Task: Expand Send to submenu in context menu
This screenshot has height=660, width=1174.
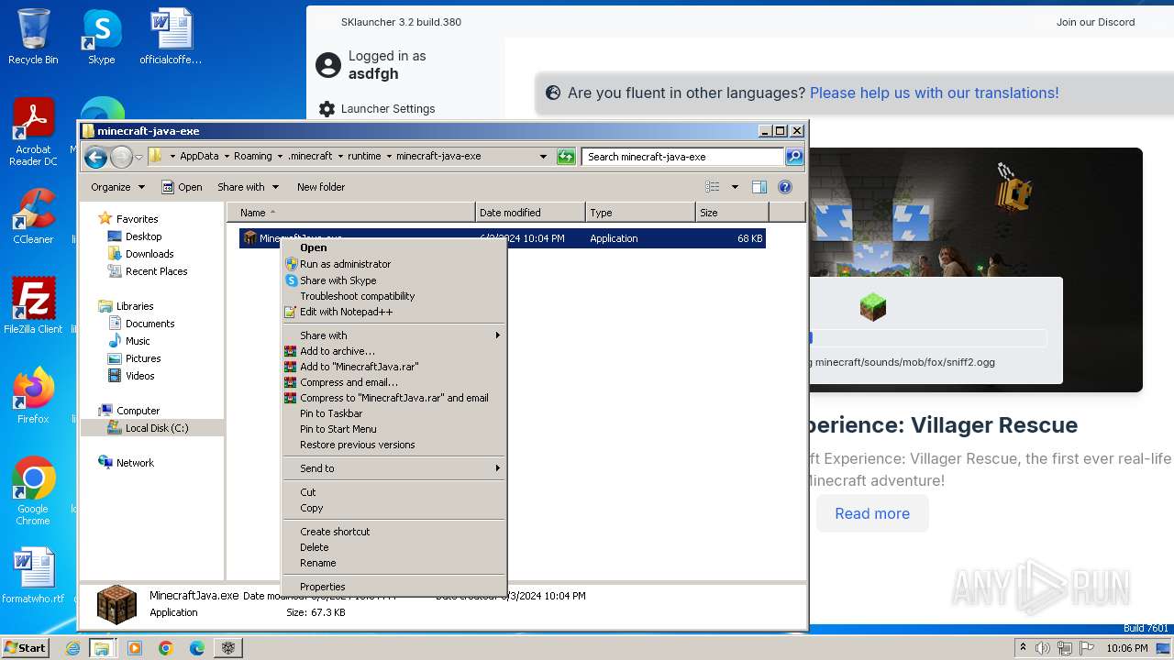Action: [x=394, y=468]
